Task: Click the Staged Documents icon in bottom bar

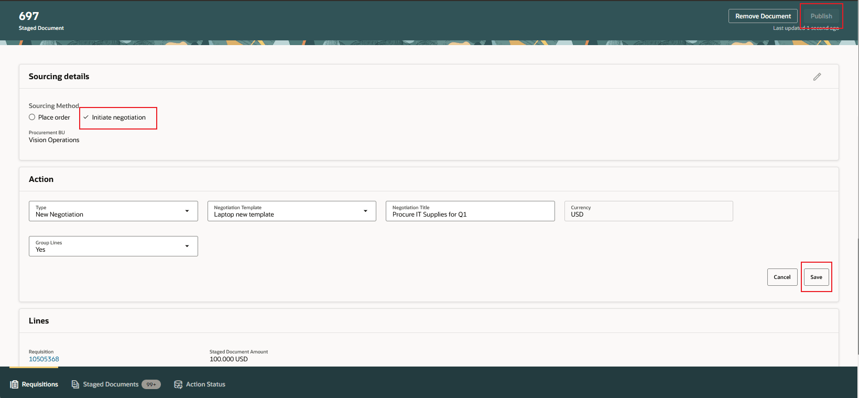Action: point(75,384)
